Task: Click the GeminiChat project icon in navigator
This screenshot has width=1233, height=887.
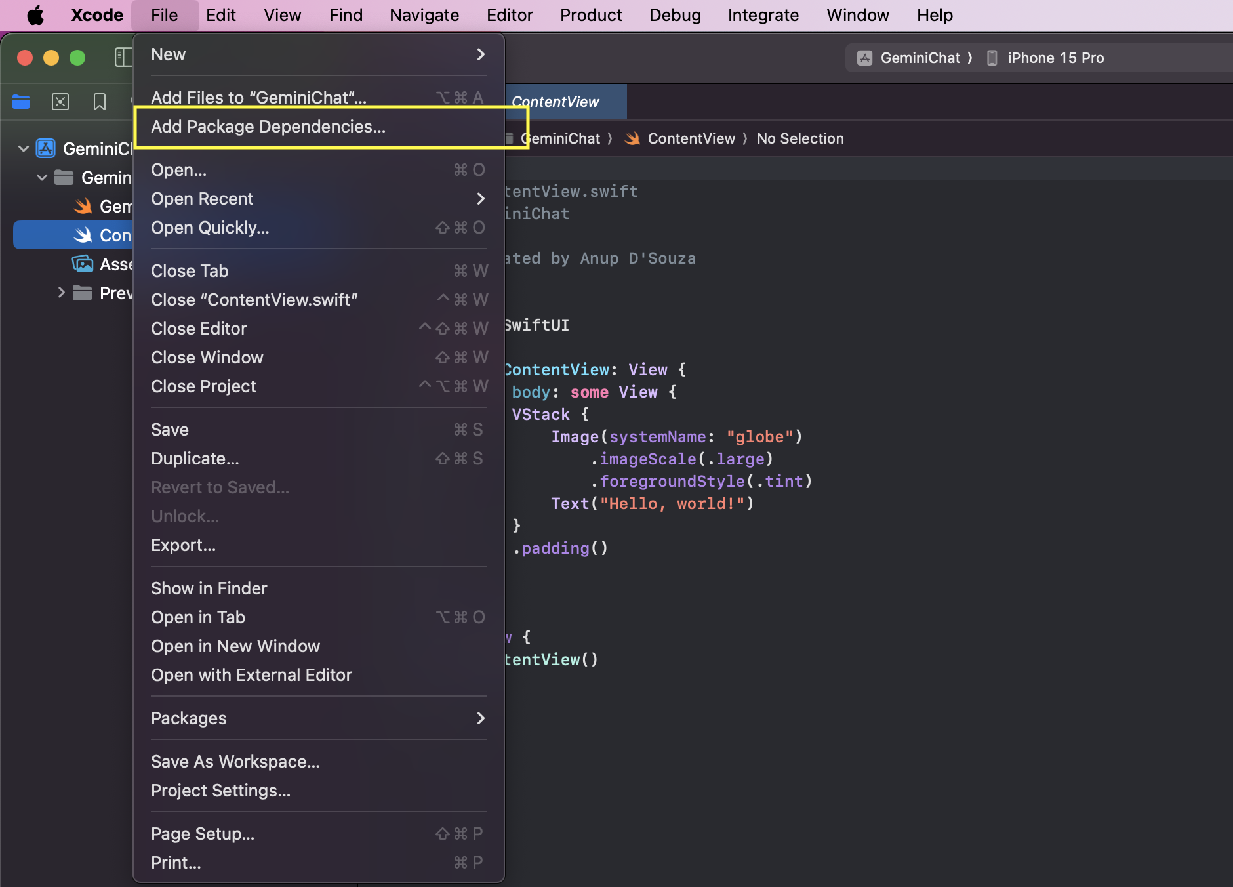Action: click(x=46, y=149)
